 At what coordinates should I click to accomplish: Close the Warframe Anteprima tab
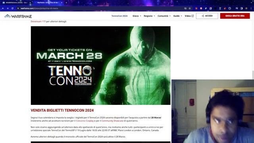62,3
